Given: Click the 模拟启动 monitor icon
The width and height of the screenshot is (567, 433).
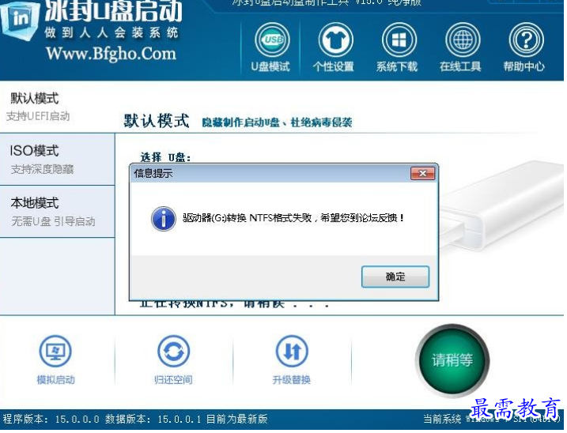Looking at the screenshot, I should point(55,351).
